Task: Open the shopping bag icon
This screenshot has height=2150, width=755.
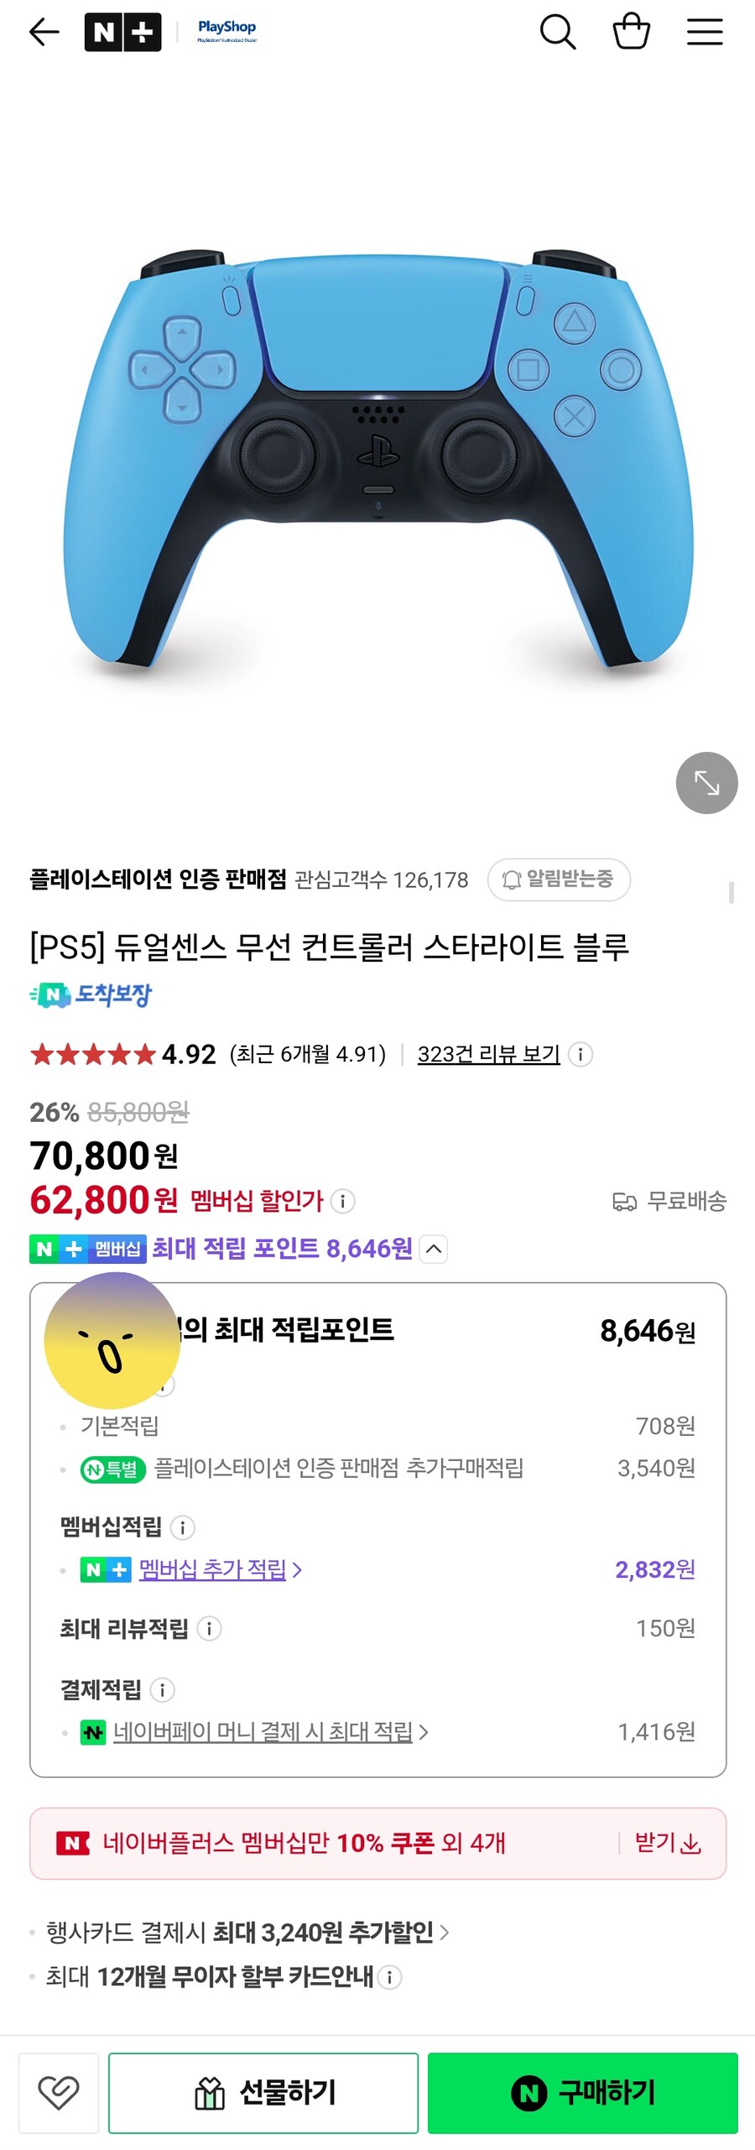Action: pos(633,32)
